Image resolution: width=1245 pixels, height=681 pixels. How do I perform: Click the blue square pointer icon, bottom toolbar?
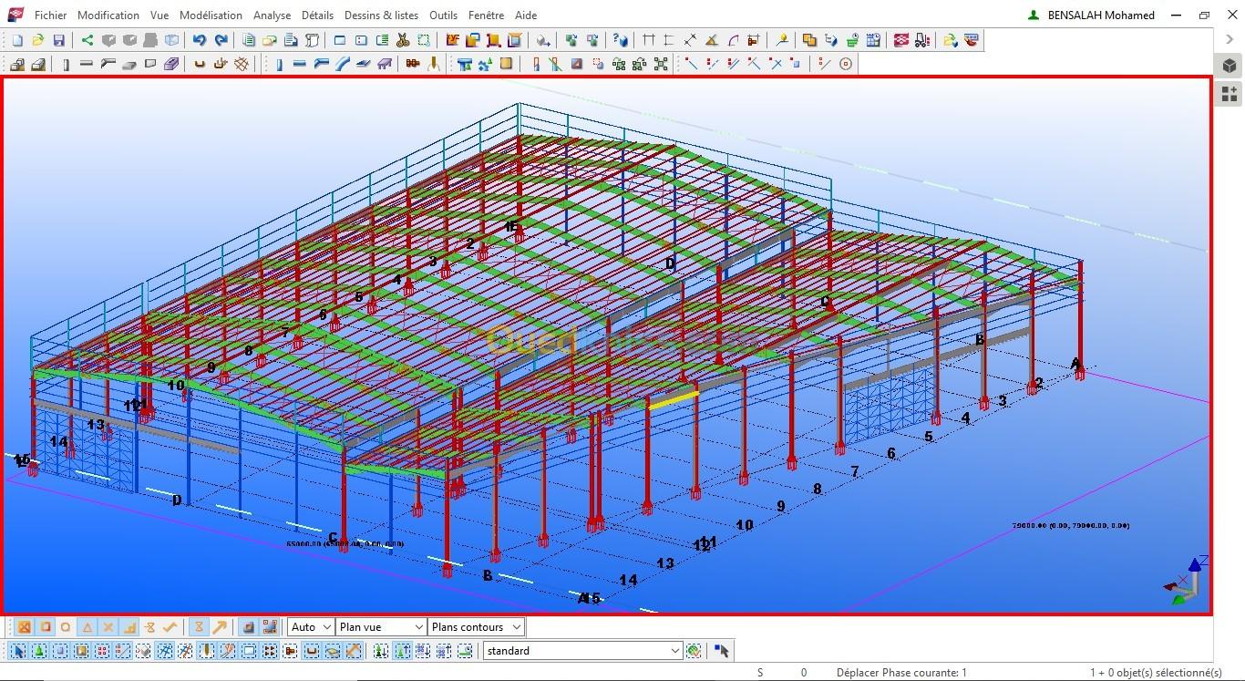(722, 651)
